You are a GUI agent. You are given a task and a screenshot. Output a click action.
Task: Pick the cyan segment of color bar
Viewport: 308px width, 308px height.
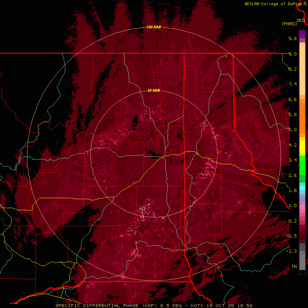coord(302,188)
